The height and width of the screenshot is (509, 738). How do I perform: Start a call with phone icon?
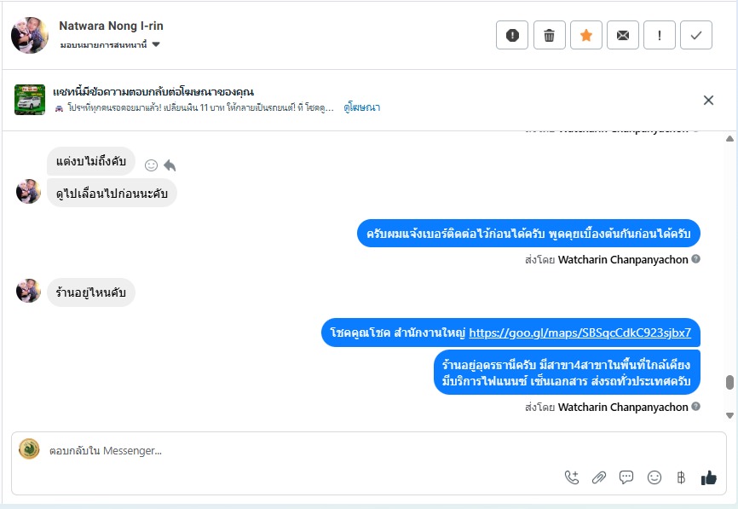click(572, 477)
